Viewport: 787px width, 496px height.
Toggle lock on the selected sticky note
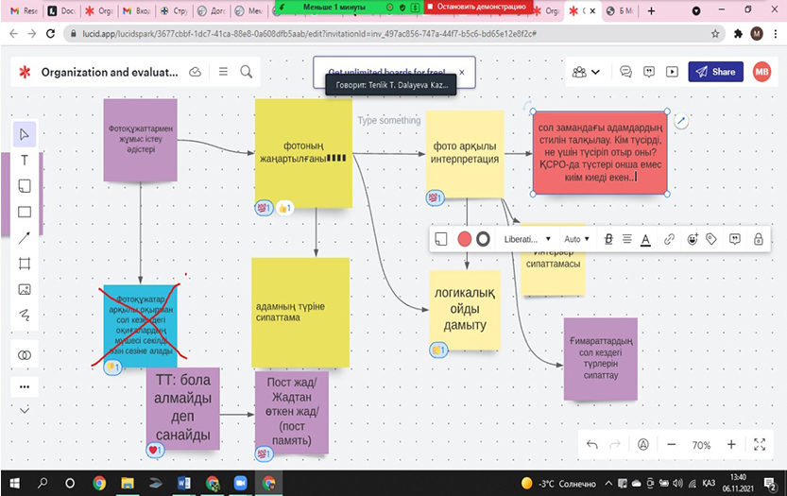click(x=759, y=239)
